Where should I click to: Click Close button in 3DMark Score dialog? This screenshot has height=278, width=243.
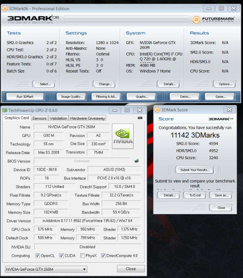[221, 208]
